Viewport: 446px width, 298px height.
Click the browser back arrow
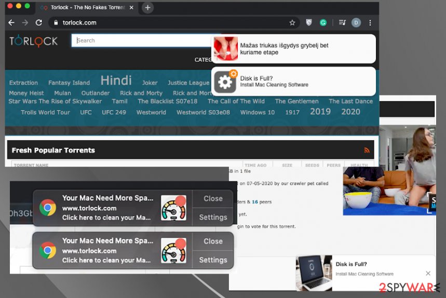[x=11, y=23]
